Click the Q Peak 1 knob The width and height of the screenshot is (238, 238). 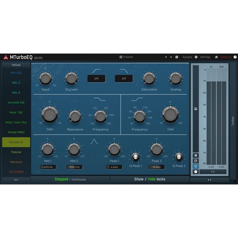pyautogui.click(x=135, y=157)
